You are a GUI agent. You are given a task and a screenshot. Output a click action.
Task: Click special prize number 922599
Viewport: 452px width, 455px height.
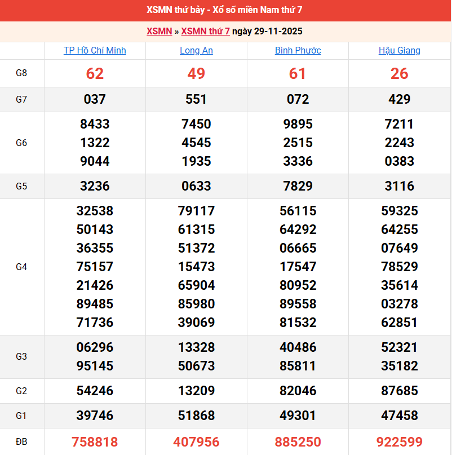pos(399,442)
